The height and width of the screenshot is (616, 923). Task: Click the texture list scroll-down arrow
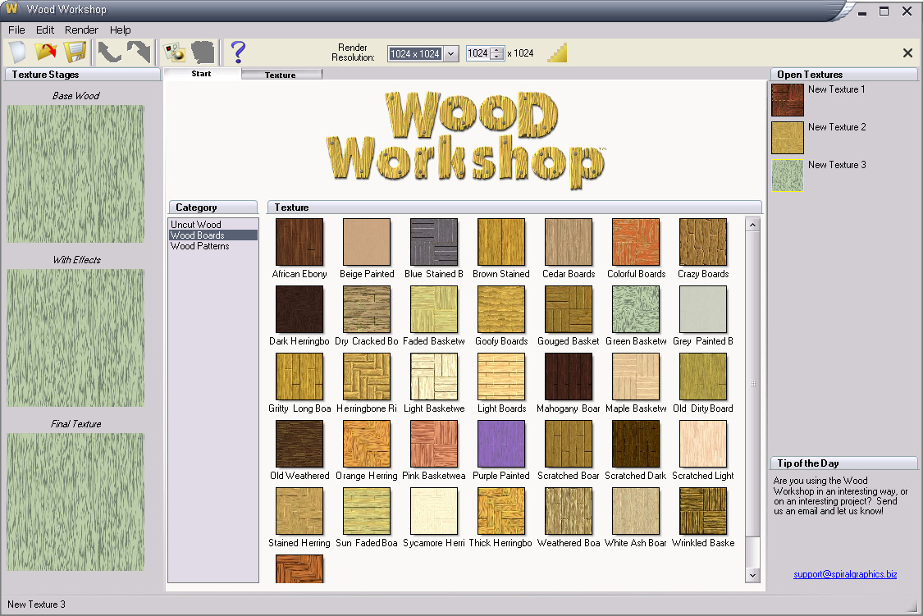[x=752, y=575]
